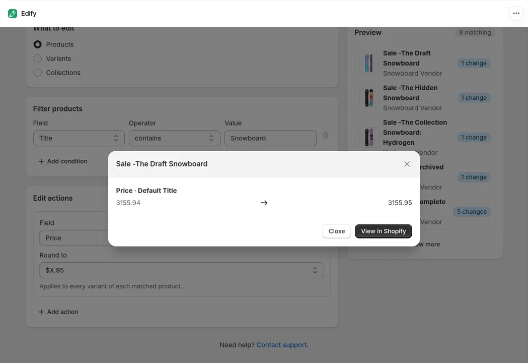Select the Variants radio button
Screen dimensions: 528x363
click(x=37, y=58)
